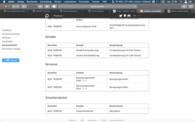195x122 pixels.
Task: Click the window layout icon in menu bar
Action: pyautogui.click(x=153, y=2)
